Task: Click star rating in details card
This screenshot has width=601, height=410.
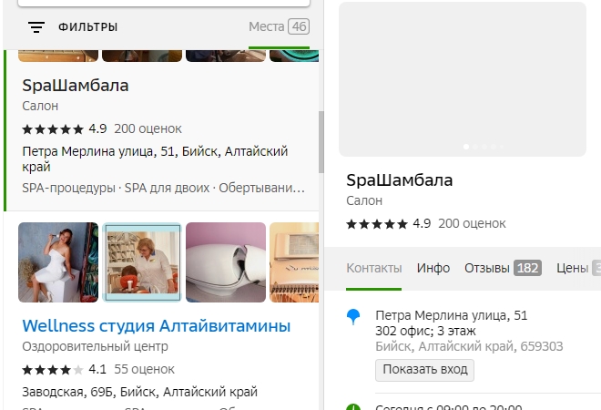Action: 377,223
